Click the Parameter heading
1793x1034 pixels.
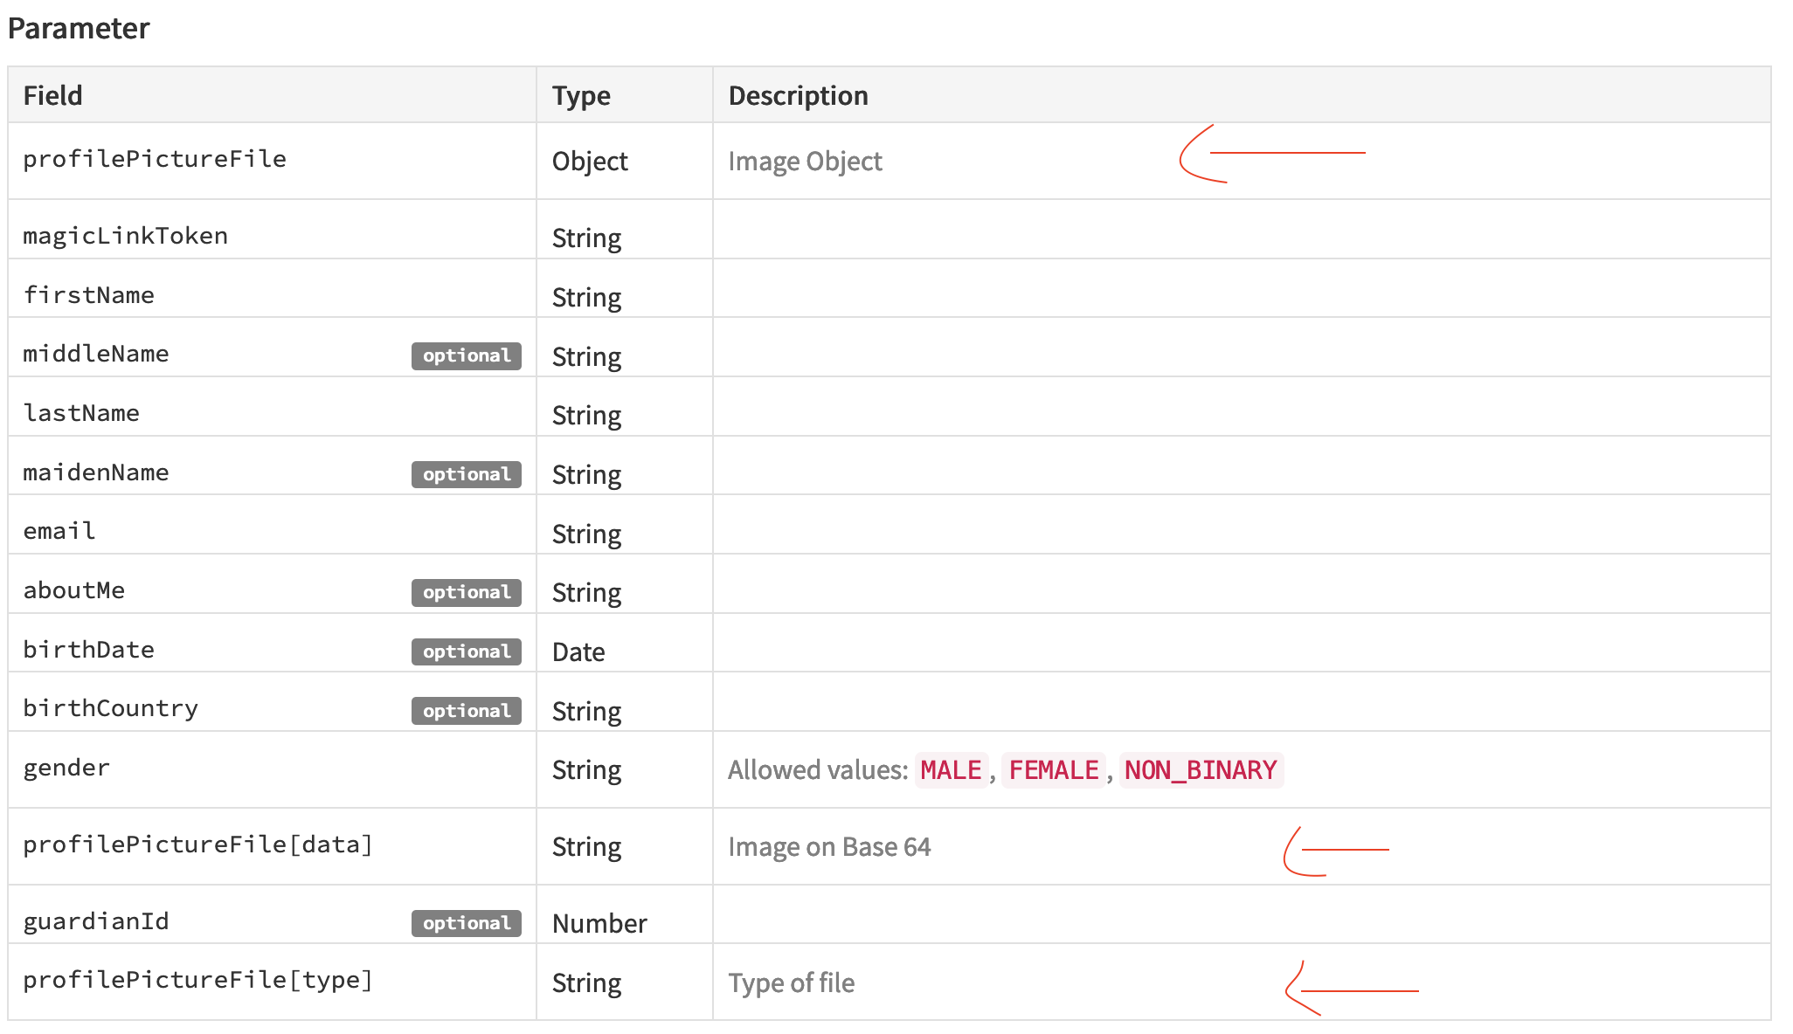[79, 28]
